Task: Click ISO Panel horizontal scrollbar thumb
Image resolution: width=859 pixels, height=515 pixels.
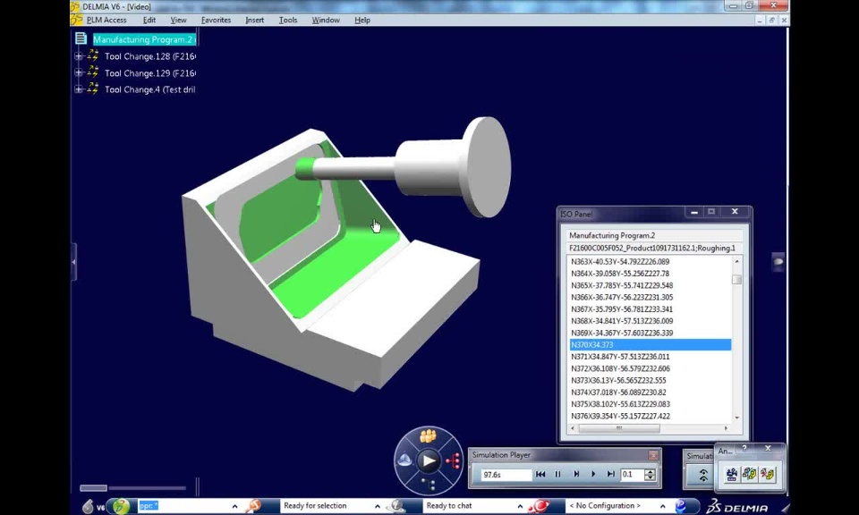Action: [x=619, y=428]
